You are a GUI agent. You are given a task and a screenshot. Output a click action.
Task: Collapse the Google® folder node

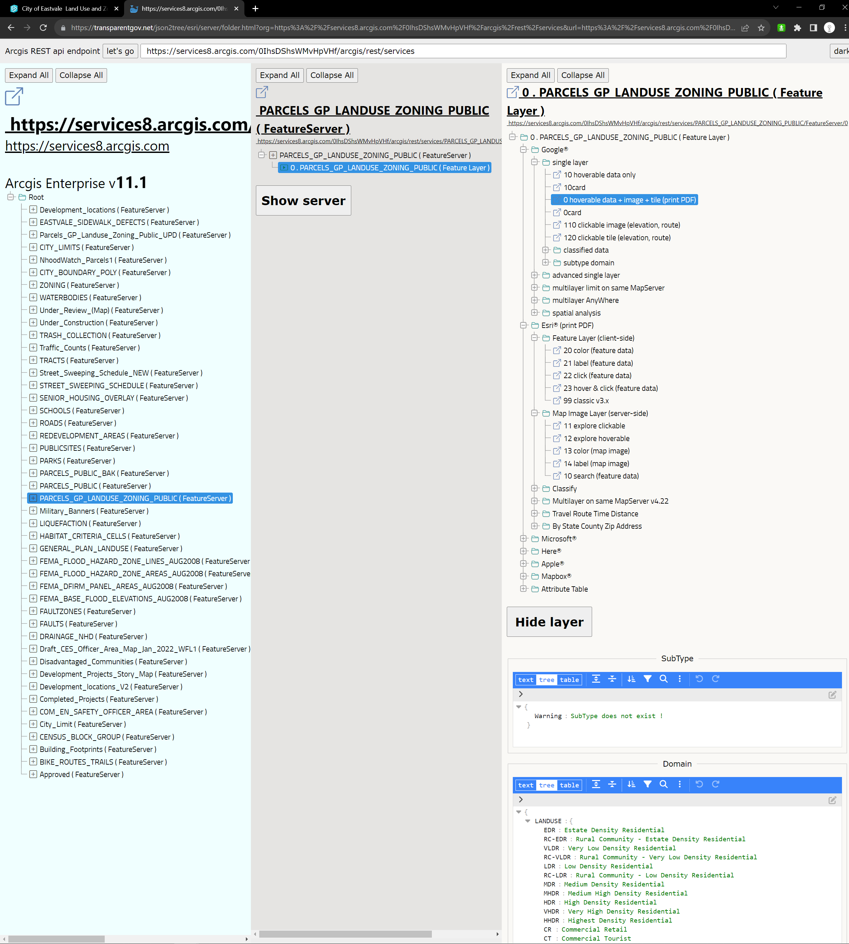(x=524, y=149)
